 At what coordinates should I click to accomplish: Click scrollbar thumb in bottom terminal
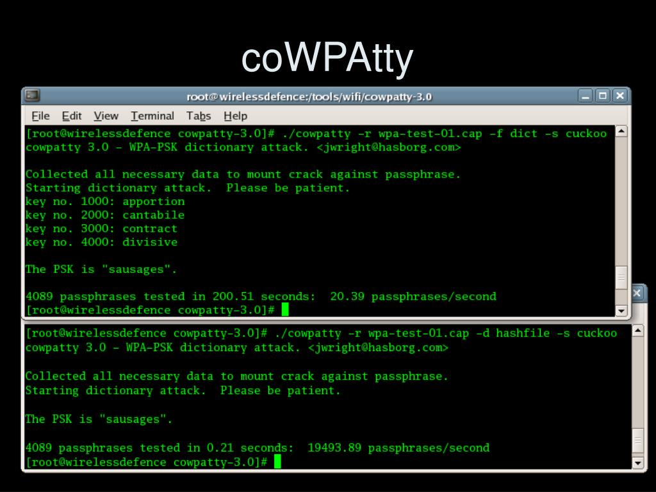637,440
